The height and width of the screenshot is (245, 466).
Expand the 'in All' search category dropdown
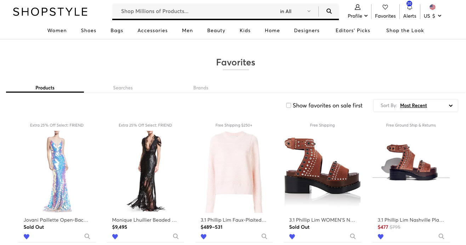[x=295, y=11]
